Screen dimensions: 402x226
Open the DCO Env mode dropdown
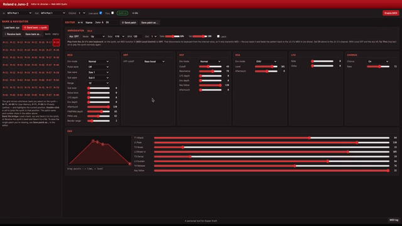pos(99,62)
